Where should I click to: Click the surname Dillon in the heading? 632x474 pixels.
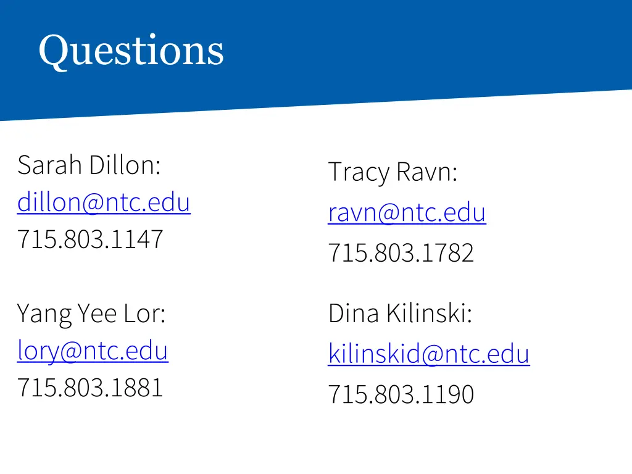123,165
